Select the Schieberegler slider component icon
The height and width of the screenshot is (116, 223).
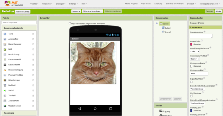click(5, 80)
